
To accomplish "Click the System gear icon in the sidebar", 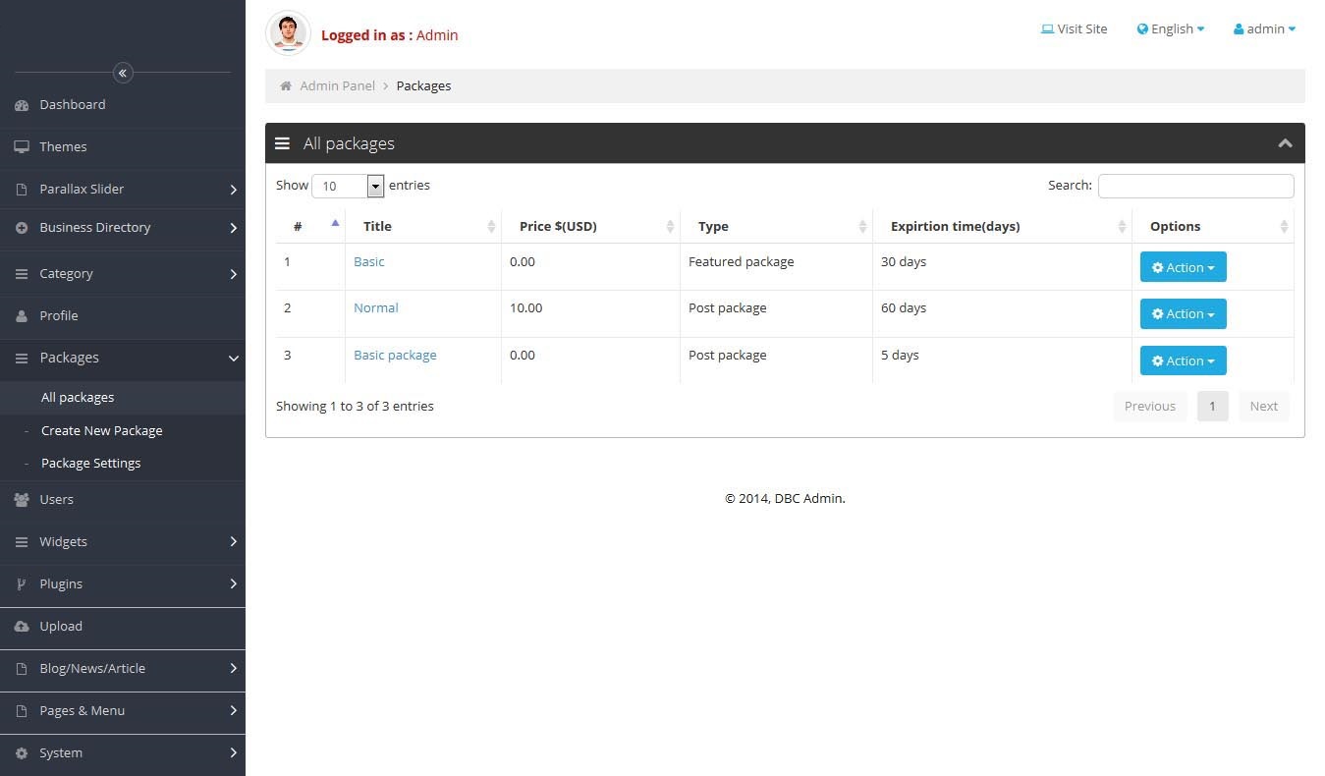I will click(22, 753).
